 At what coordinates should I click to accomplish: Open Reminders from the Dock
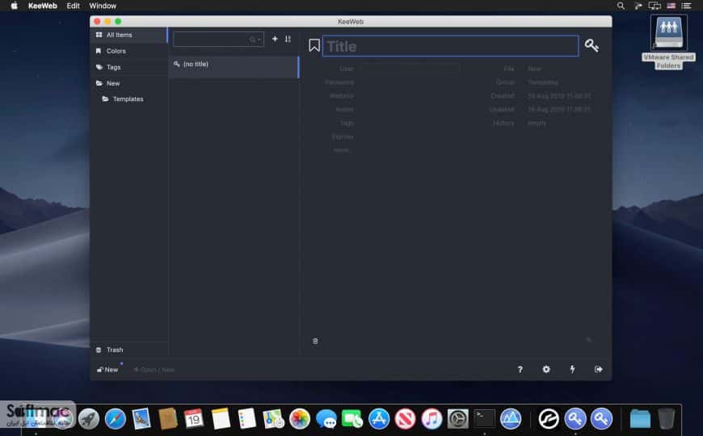pos(247,419)
